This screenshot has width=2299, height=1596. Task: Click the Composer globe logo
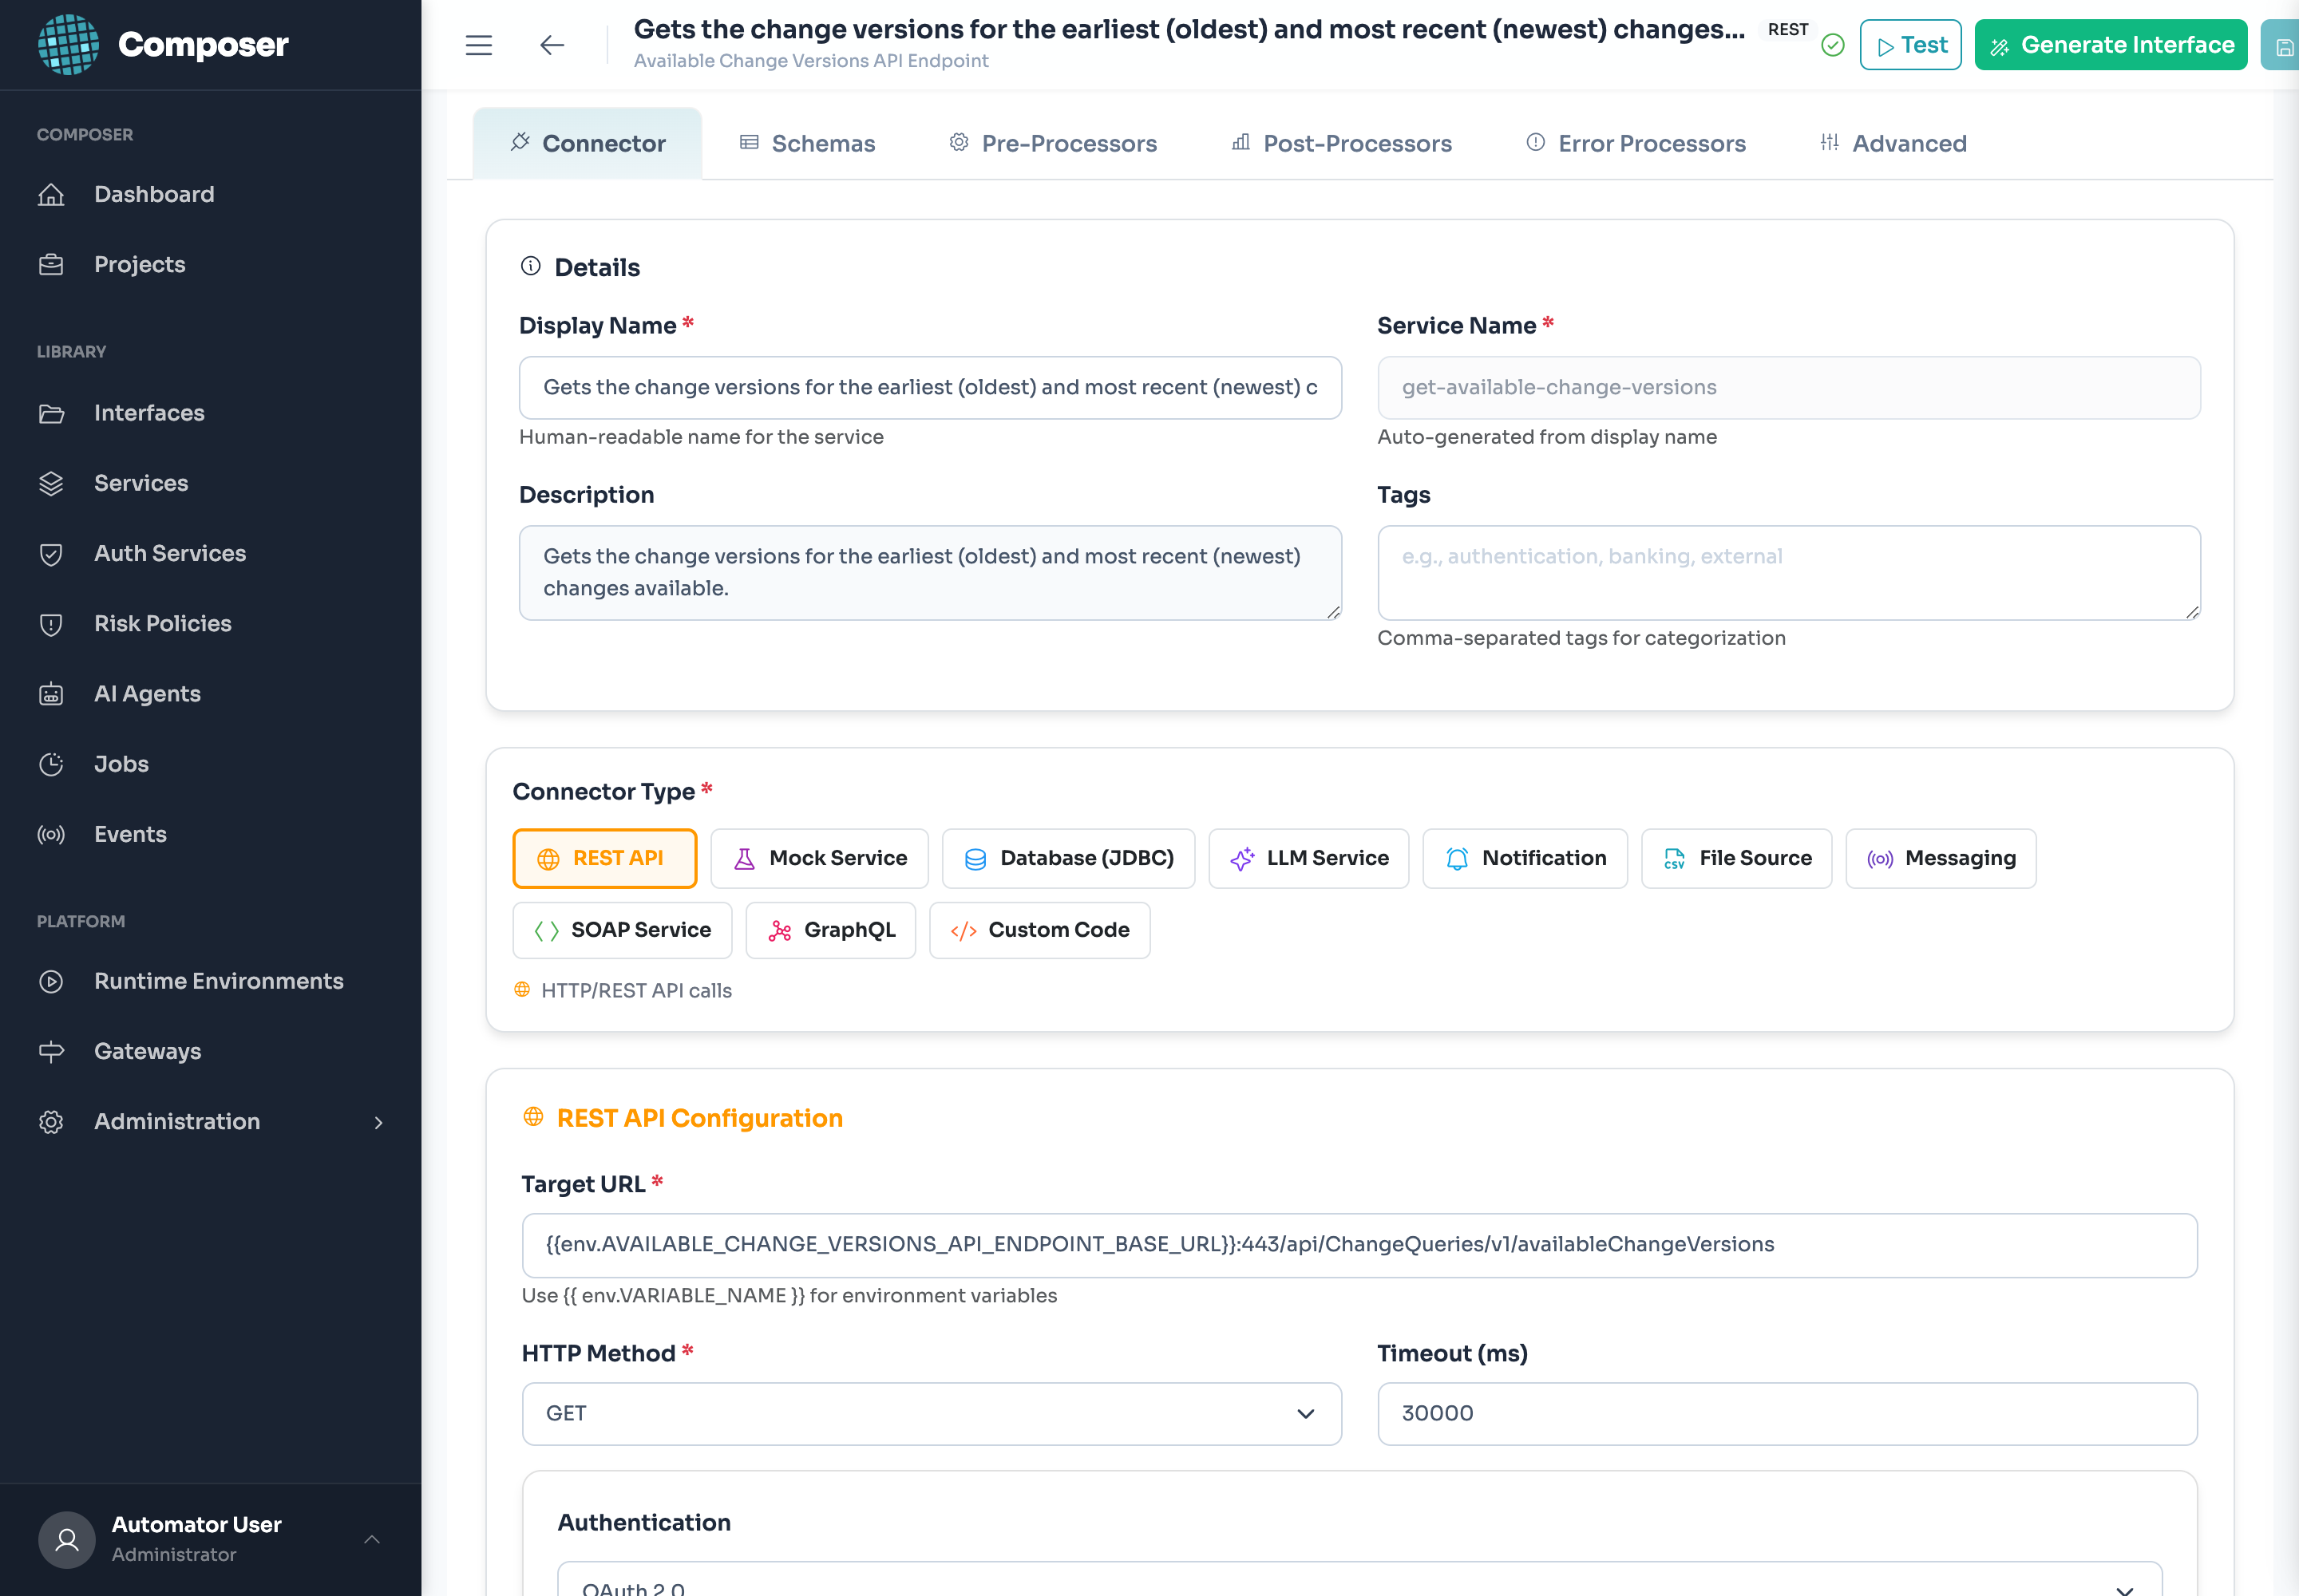[x=68, y=44]
